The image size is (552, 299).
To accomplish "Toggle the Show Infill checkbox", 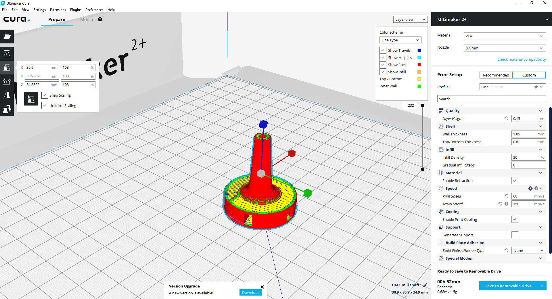I will tap(383, 72).
